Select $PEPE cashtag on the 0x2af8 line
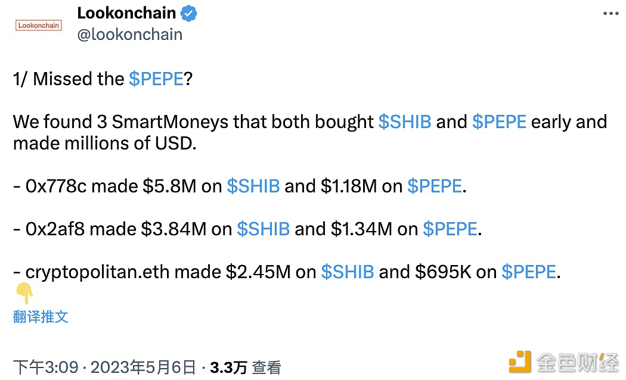The image size is (626, 380). 450,229
